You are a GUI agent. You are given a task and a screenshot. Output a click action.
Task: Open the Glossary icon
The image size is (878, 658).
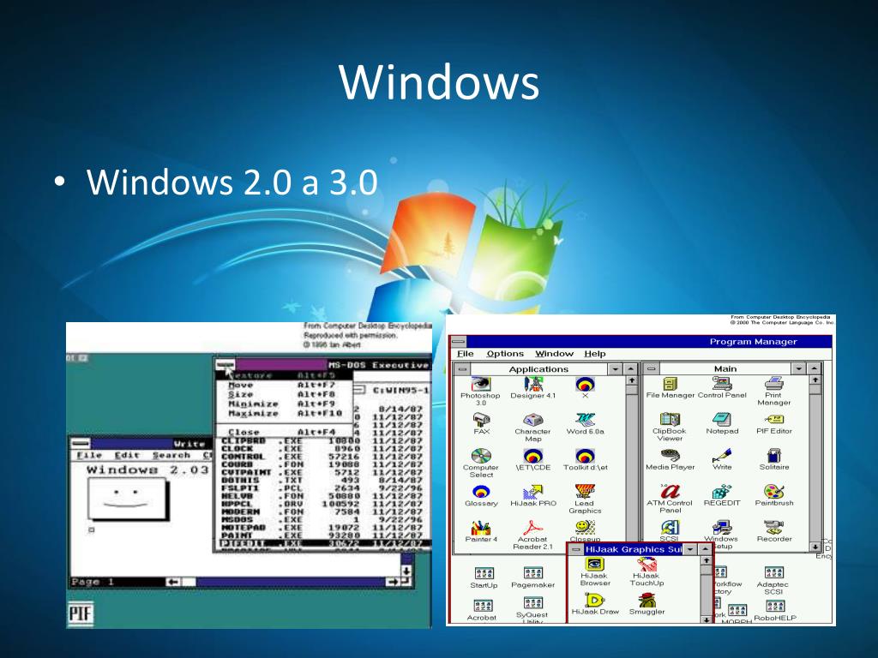(x=481, y=496)
